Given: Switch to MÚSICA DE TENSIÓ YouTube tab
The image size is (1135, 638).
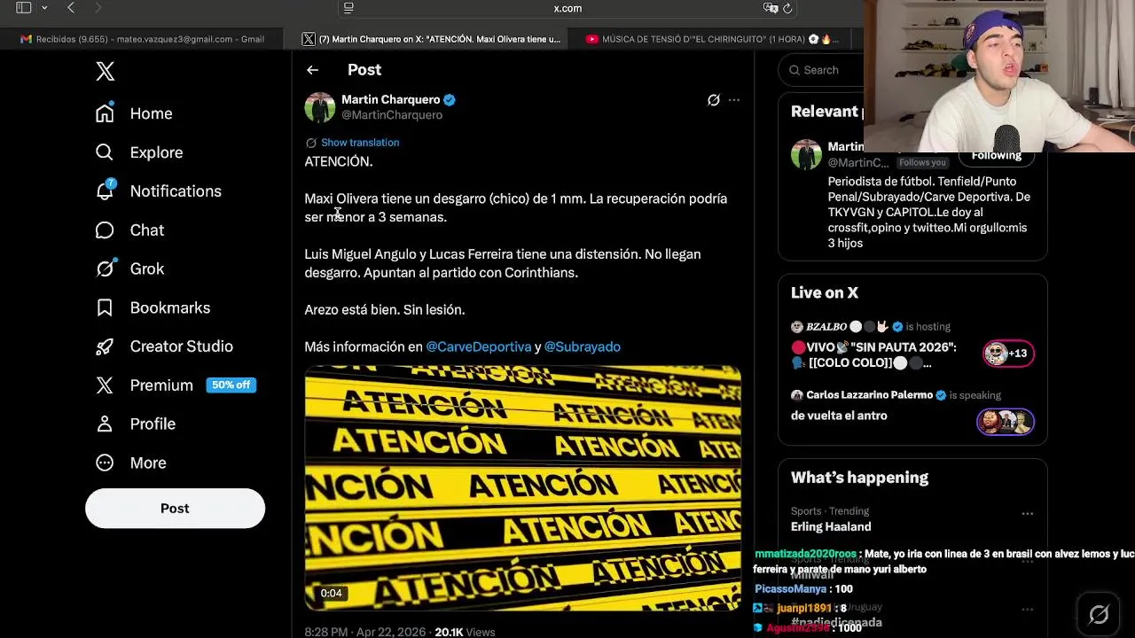Looking at the screenshot, I should point(709,39).
